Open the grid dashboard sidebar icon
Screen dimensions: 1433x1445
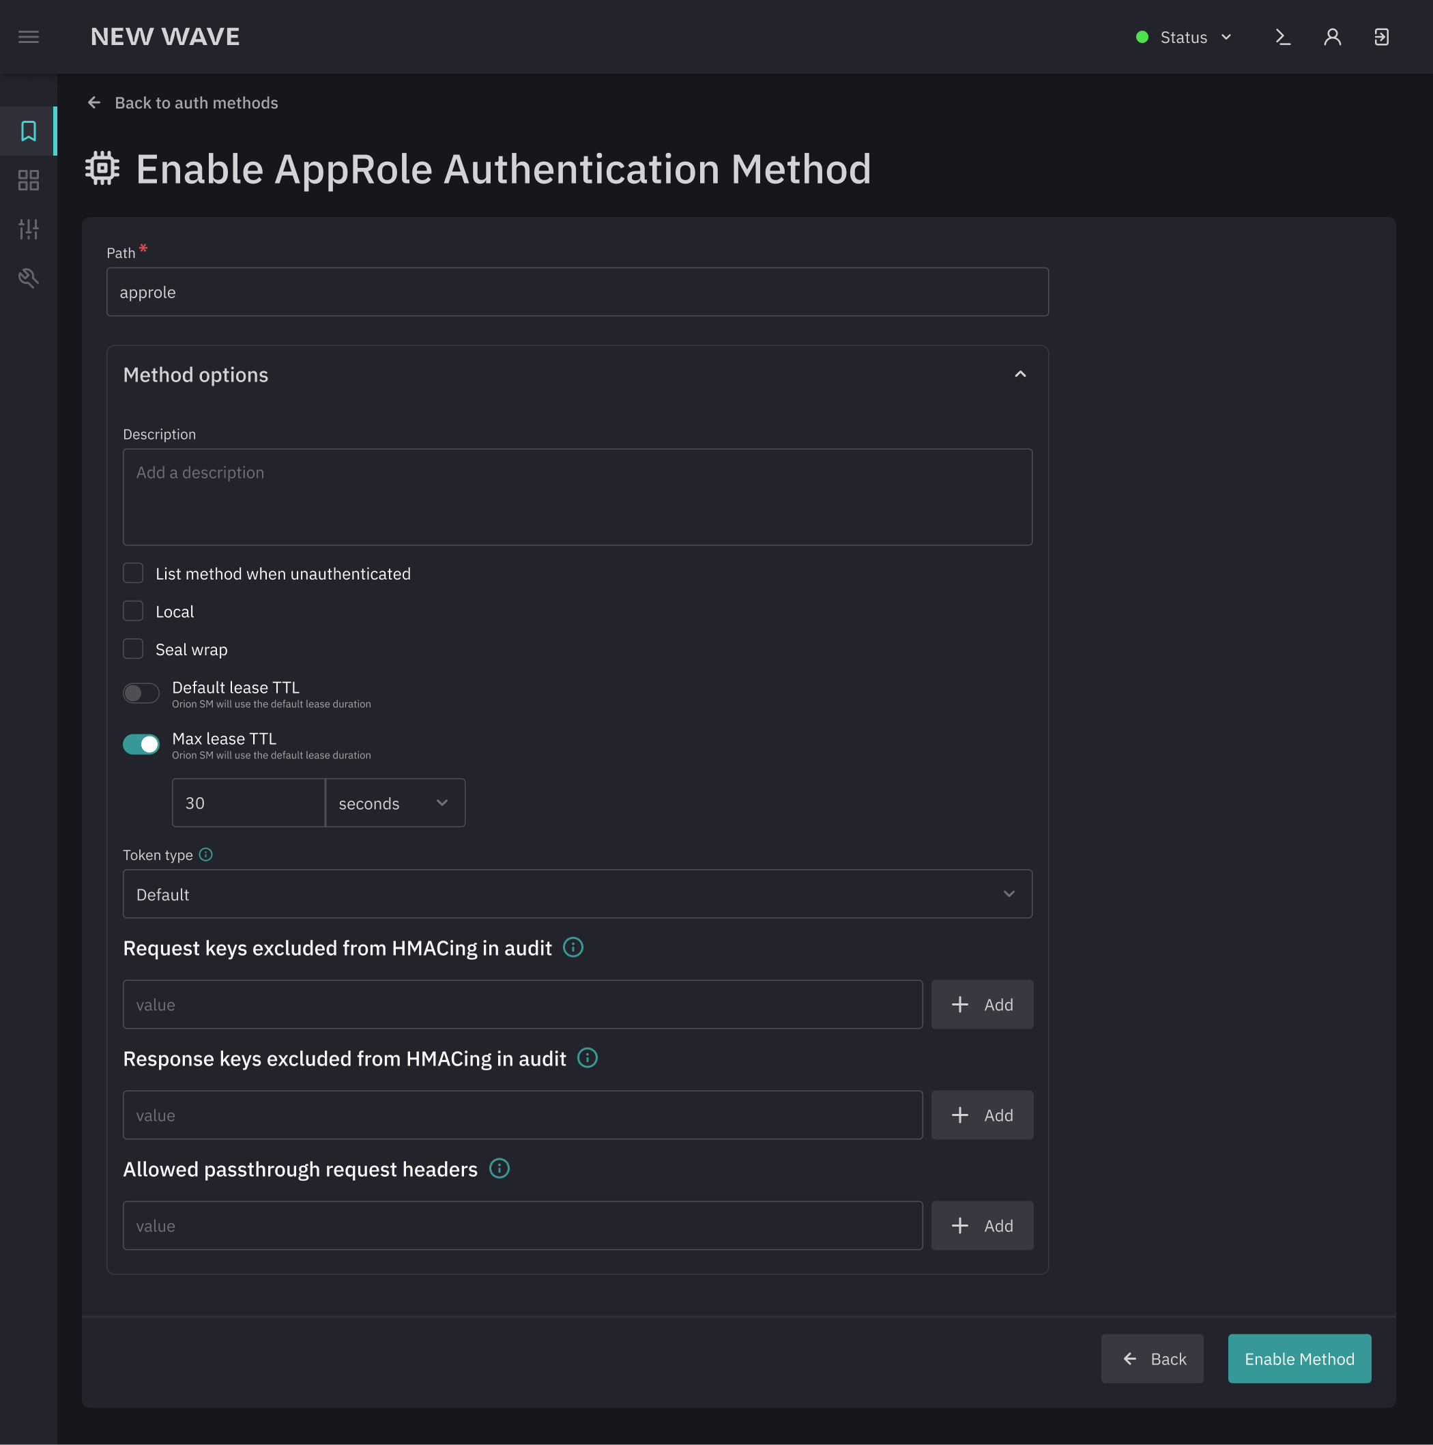(29, 180)
